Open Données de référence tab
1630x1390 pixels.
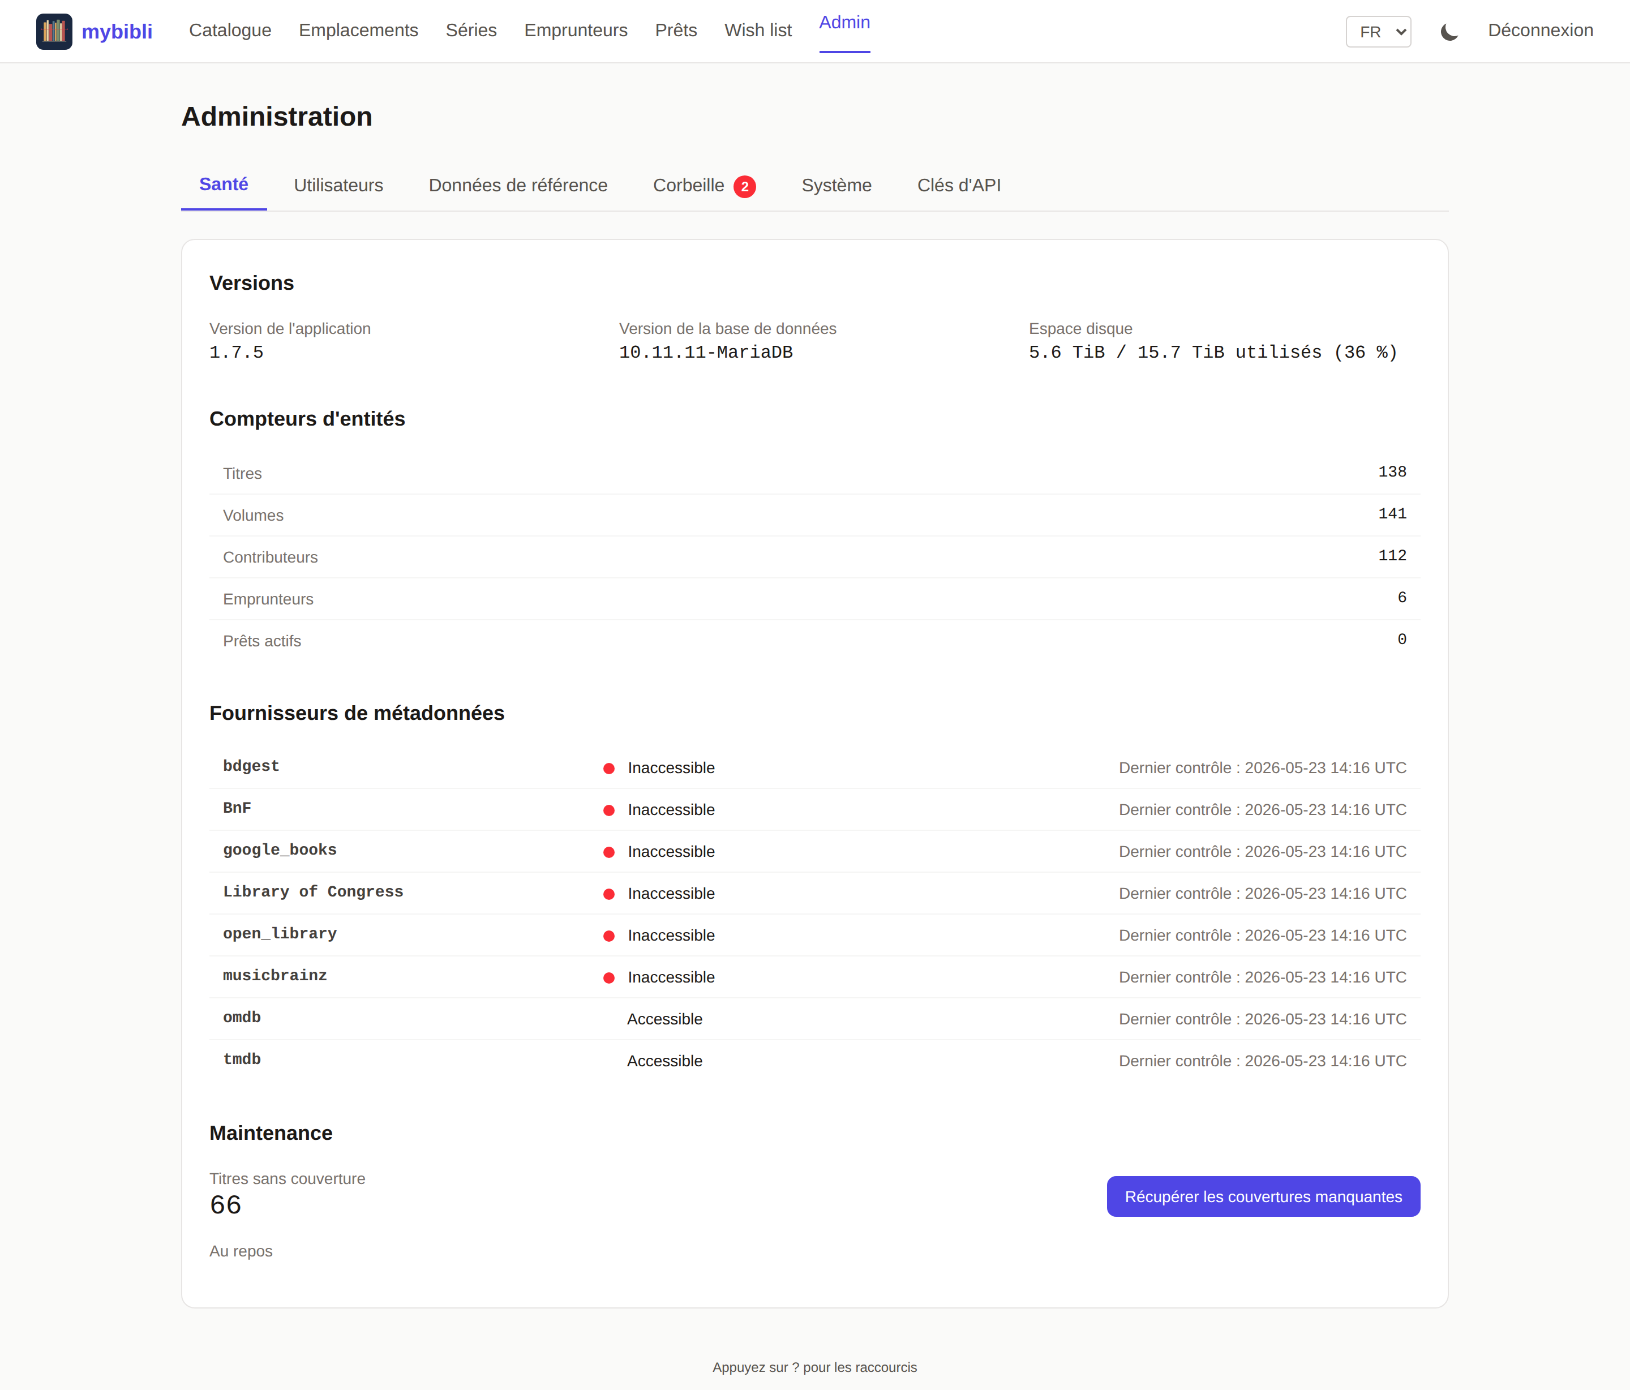coord(518,185)
